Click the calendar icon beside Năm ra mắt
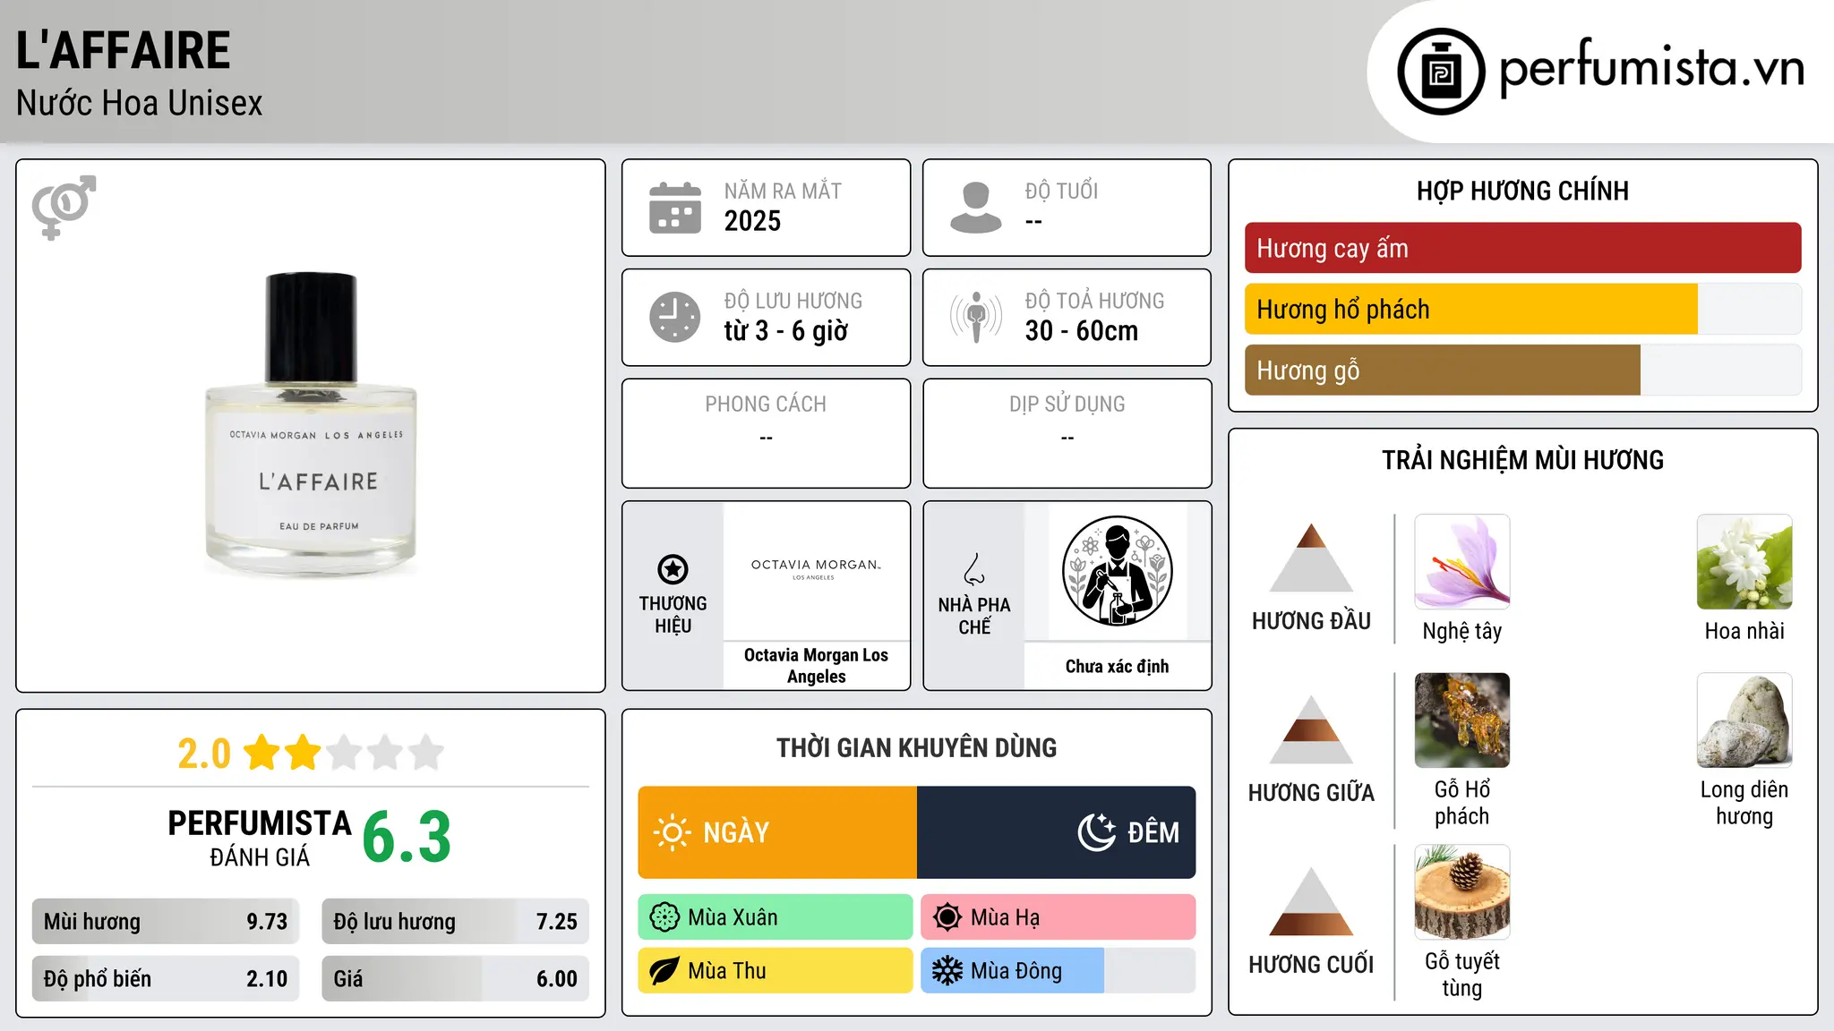Screen dimensions: 1834x1031 (x=675, y=208)
